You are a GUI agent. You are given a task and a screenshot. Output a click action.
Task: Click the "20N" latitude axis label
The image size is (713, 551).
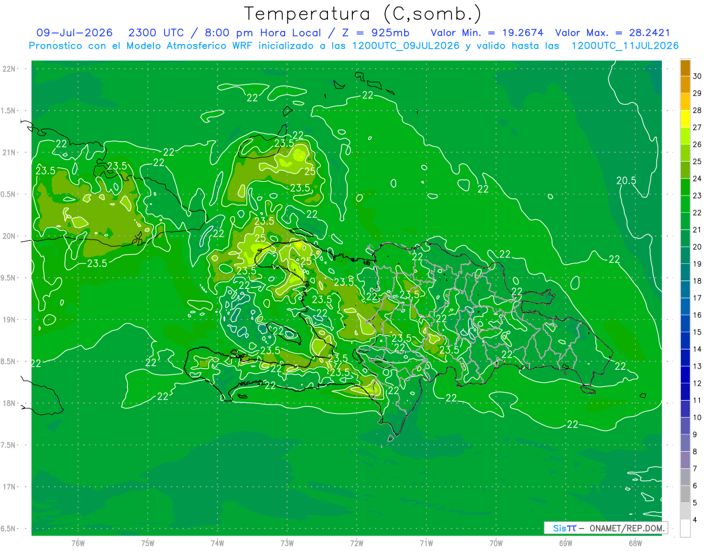[x=10, y=236]
